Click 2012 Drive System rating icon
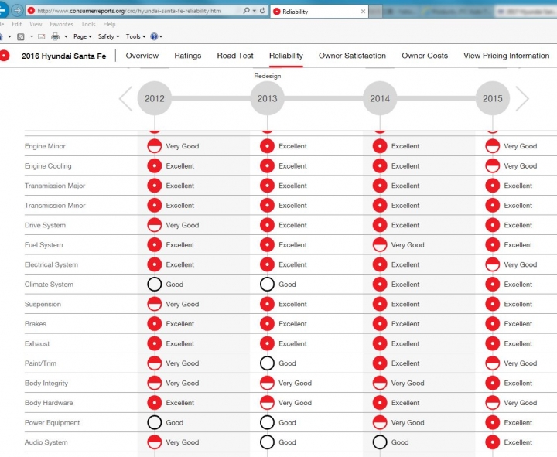Viewport: 557px width, 457px height. pyautogui.click(x=155, y=225)
